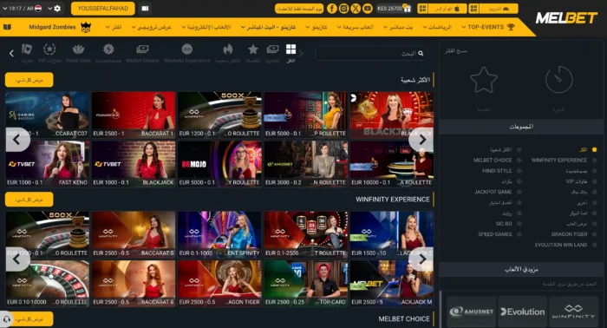
Task: Select the favorites star category icon
Action: coord(253,49)
